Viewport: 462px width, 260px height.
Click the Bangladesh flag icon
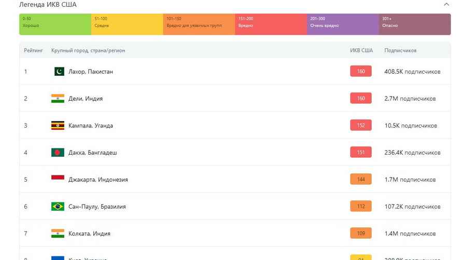point(58,153)
